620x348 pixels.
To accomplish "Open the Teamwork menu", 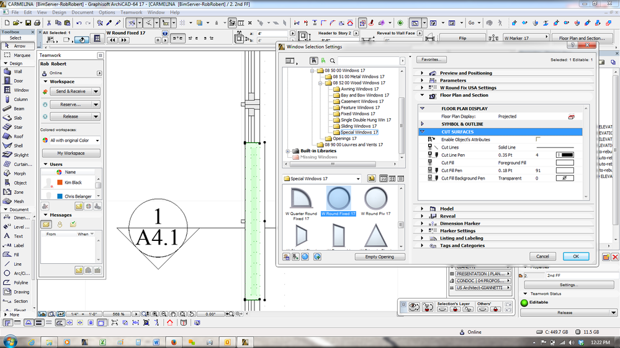I will (131, 12).
